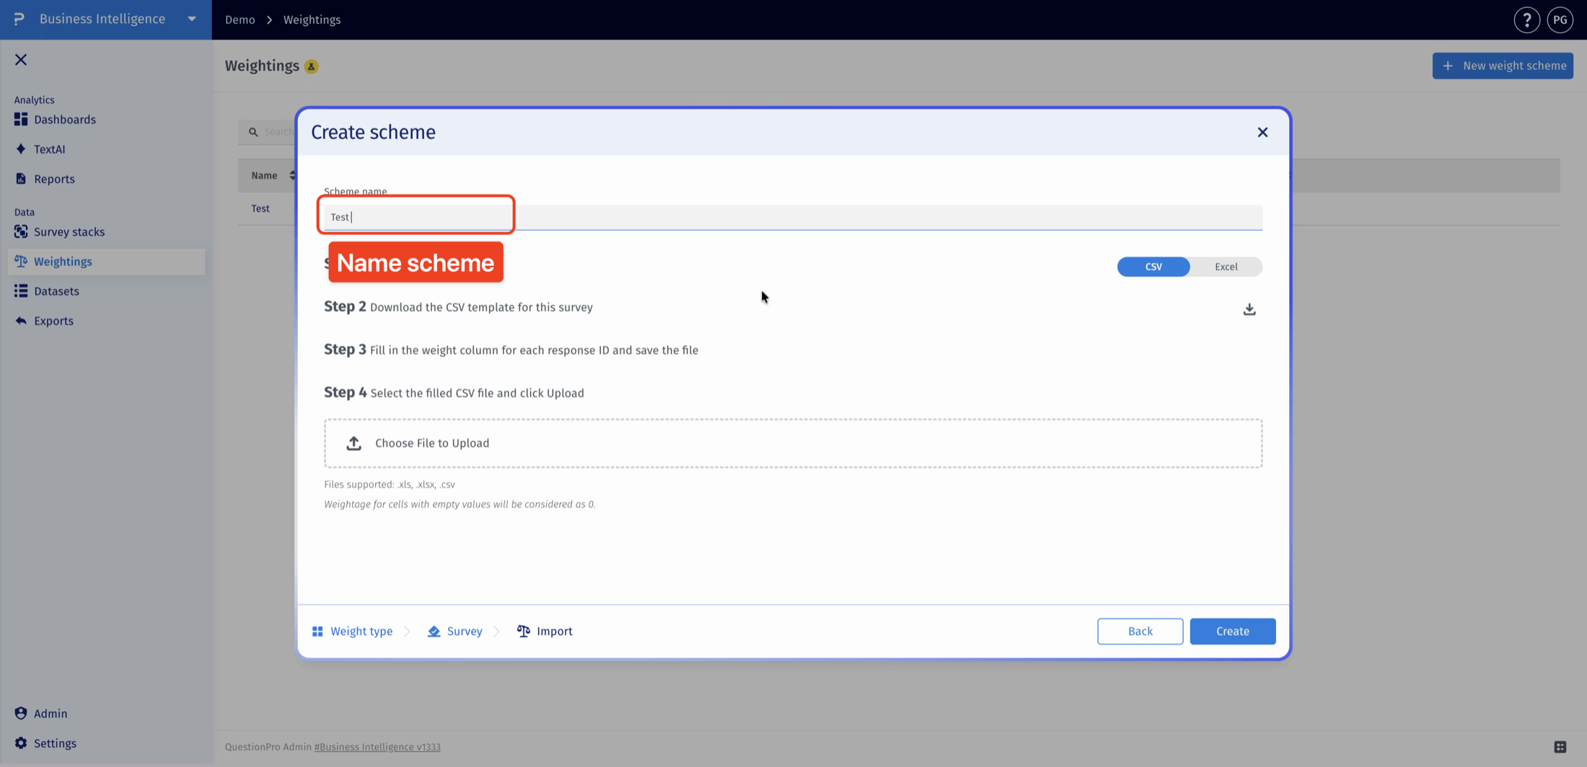Click the TextAI sparkle icon
Viewport: 1587px width, 767px height.
(x=21, y=148)
